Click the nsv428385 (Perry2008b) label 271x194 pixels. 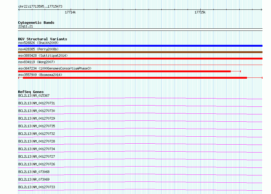(38, 49)
